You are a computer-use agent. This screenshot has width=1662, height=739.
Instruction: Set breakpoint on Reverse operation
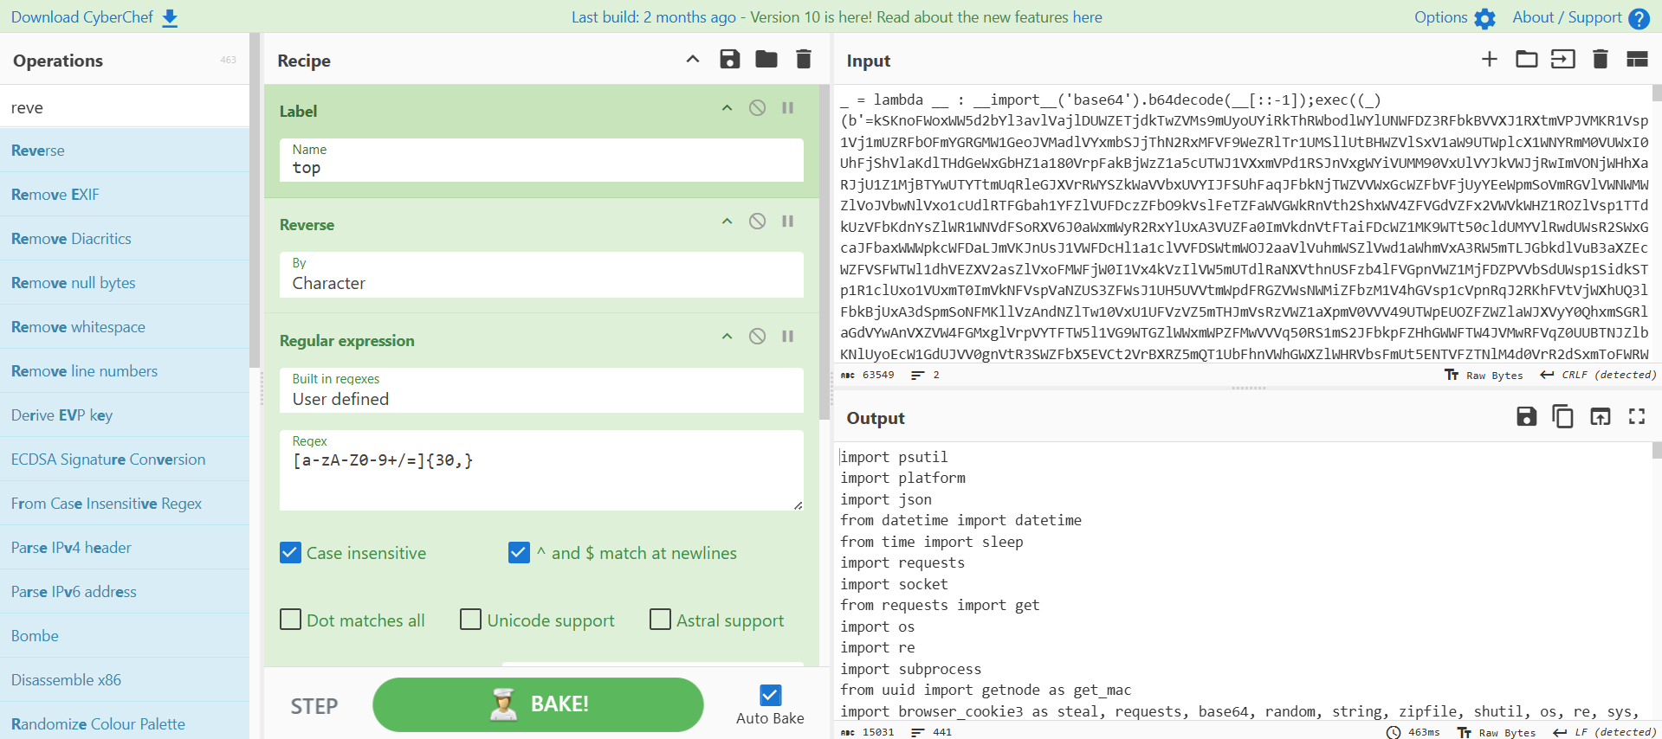point(788,222)
